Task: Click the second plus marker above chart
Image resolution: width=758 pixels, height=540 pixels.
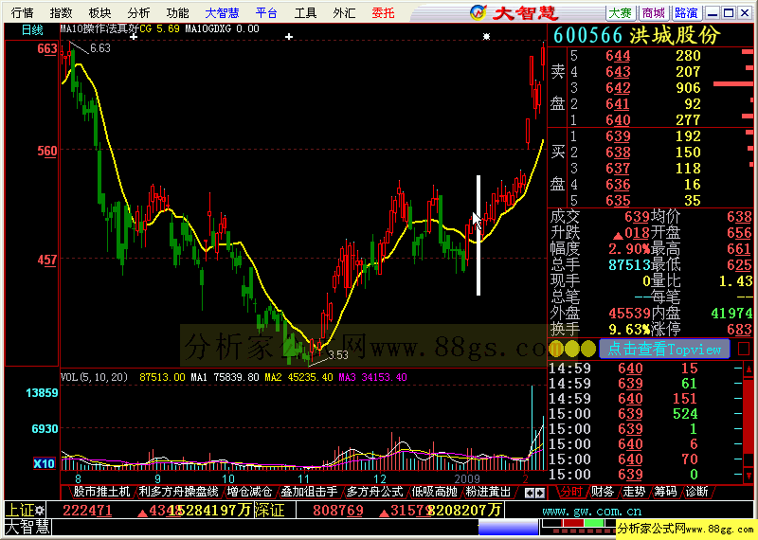Action: click(x=289, y=36)
